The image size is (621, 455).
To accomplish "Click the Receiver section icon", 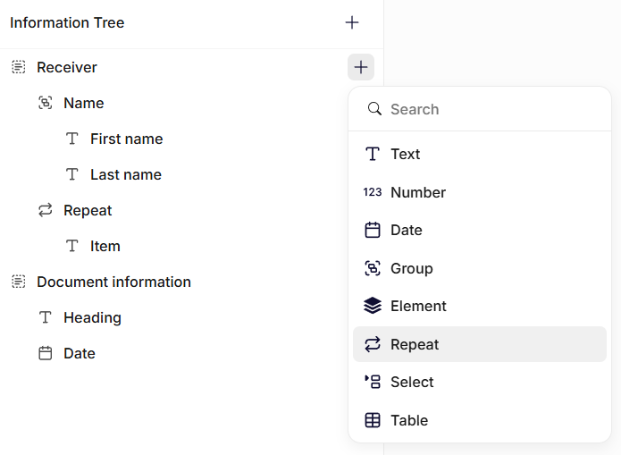I will [x=18, y=67].
